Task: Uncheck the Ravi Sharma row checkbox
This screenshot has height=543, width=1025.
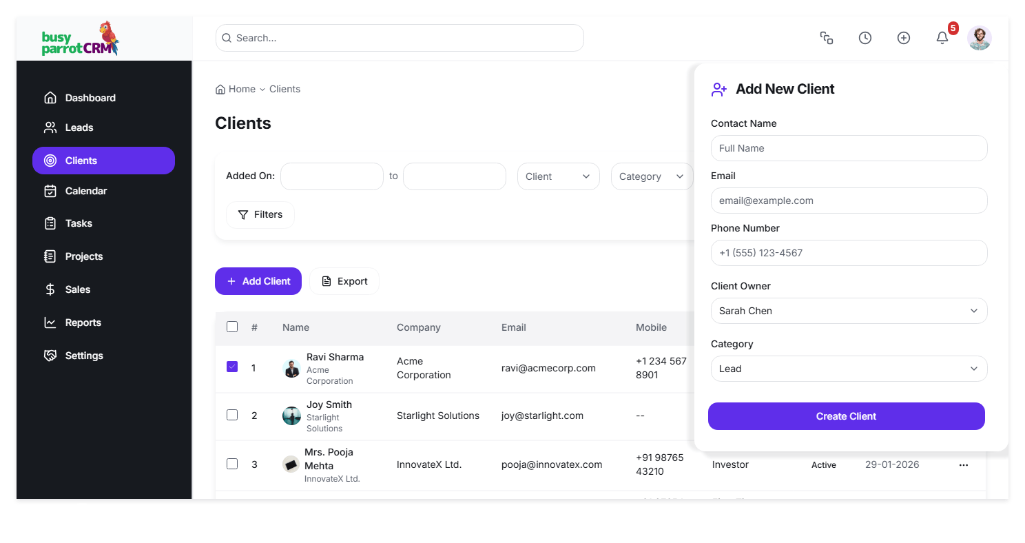Action: (x=232, y=367)
